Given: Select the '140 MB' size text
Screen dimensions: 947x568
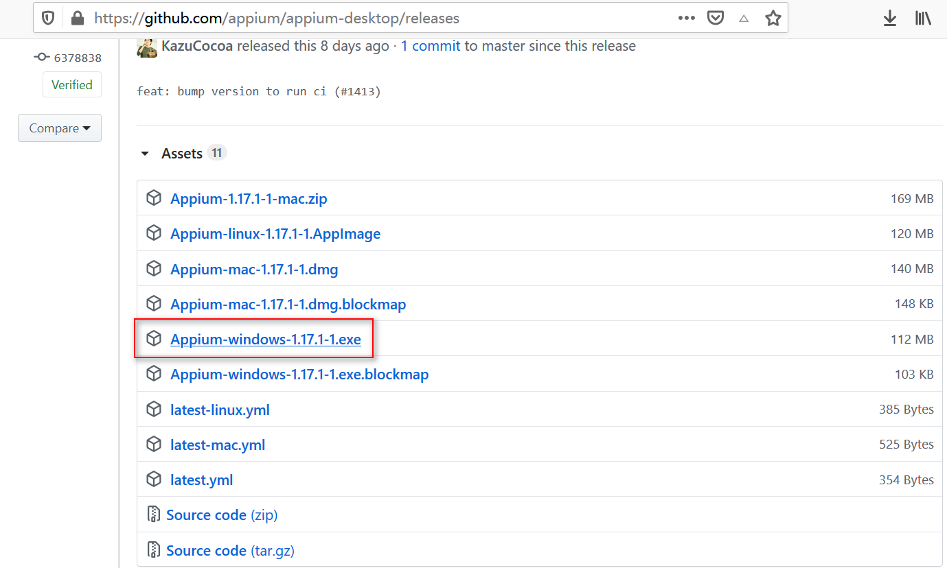Looking at the screenshot, I should (912, 269).
